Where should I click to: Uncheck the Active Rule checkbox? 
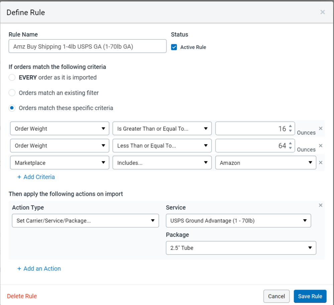click(174, 47)
